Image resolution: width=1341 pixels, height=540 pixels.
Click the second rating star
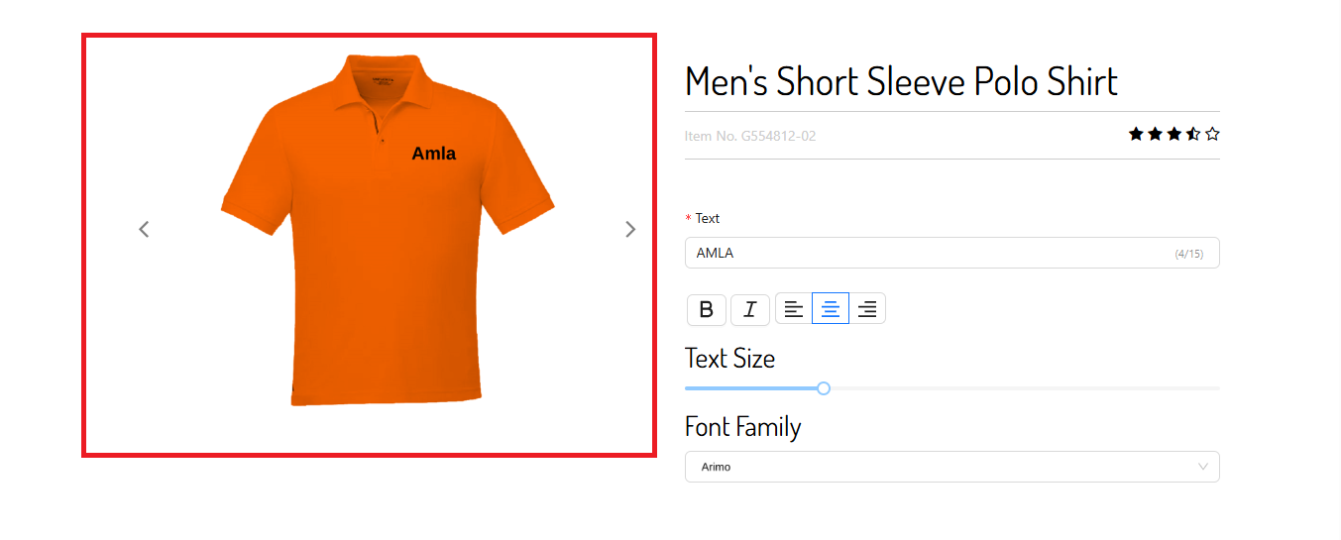tap(1155, 134)
